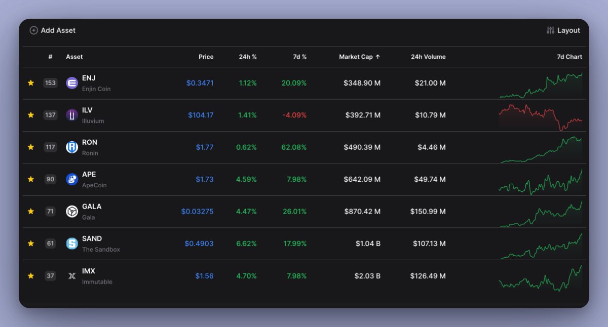Sort by the 24h Volume column
Image resolution: width=608 pixels, height=327 pixels.
429,57
